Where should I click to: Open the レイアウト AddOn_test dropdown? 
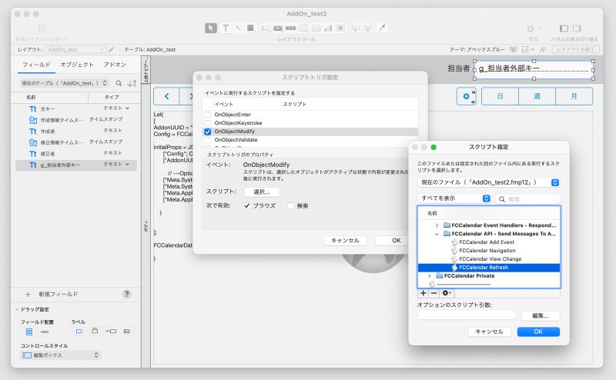[75, 49]
